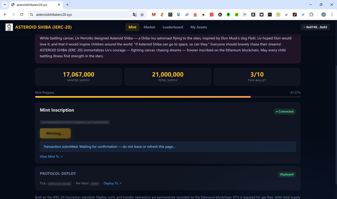This screenshot has width=337, height=199.
Task: Open a new browser tab
Action: tap(67, 5)
